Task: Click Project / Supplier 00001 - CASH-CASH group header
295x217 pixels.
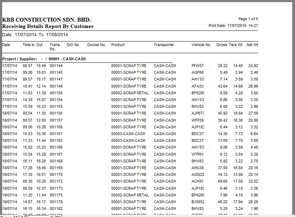Action: (x=44, y=59)
